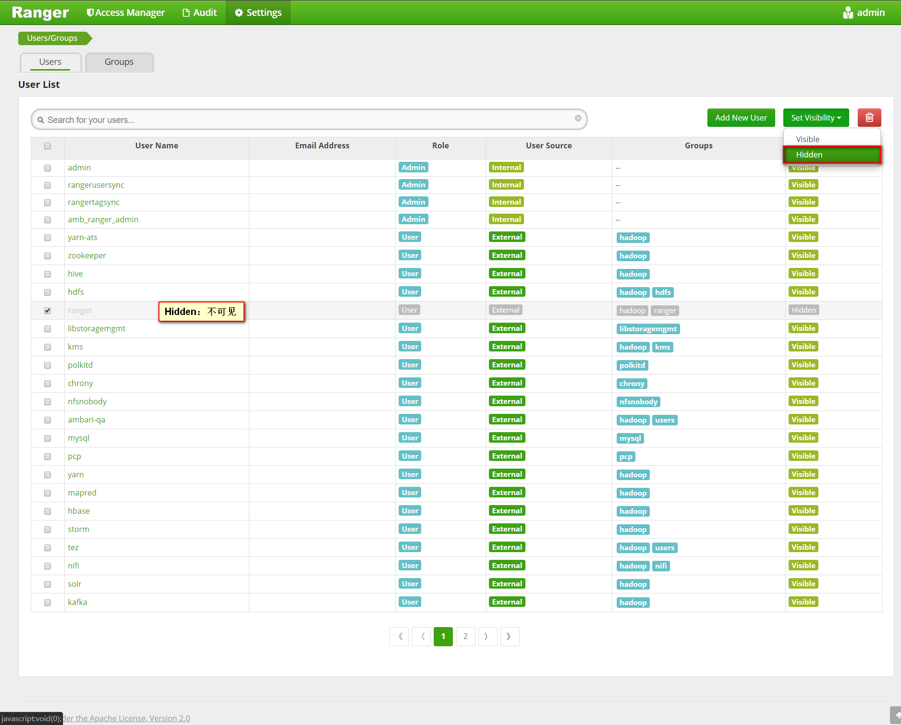Image resolution: width=901 pixels, height=725 pixels.
Task: Jump to last page via double-arrow icon
Action: [510, 636]
